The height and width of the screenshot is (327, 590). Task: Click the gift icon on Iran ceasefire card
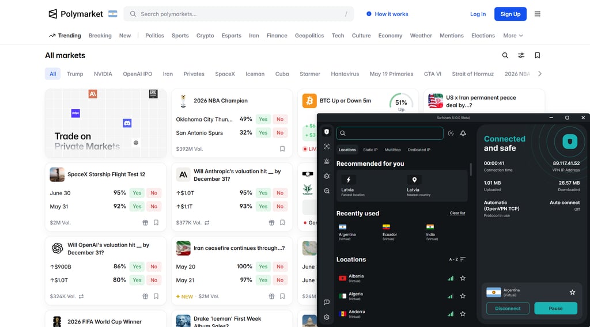(x=271, y=296)
